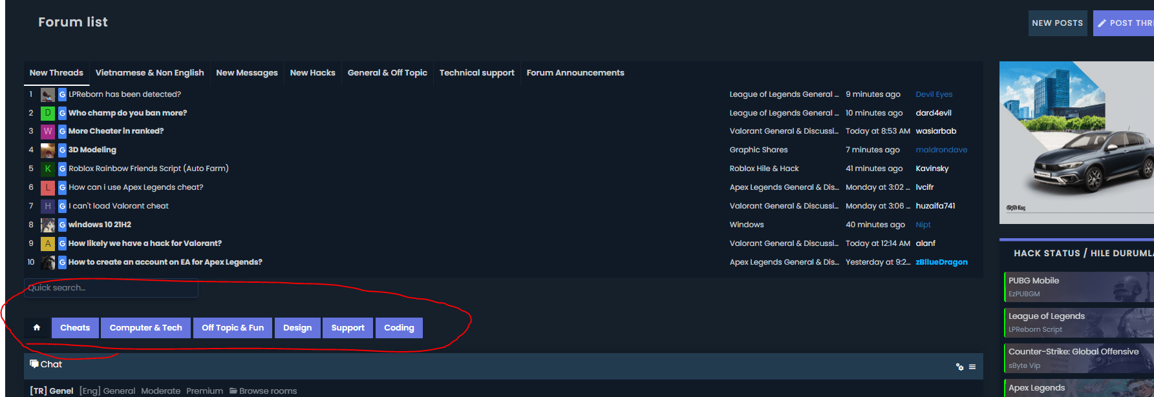The width and height of the screenshot is (1154, 397).
Task: Switch to Premium chat room
Action: (205, 391)
